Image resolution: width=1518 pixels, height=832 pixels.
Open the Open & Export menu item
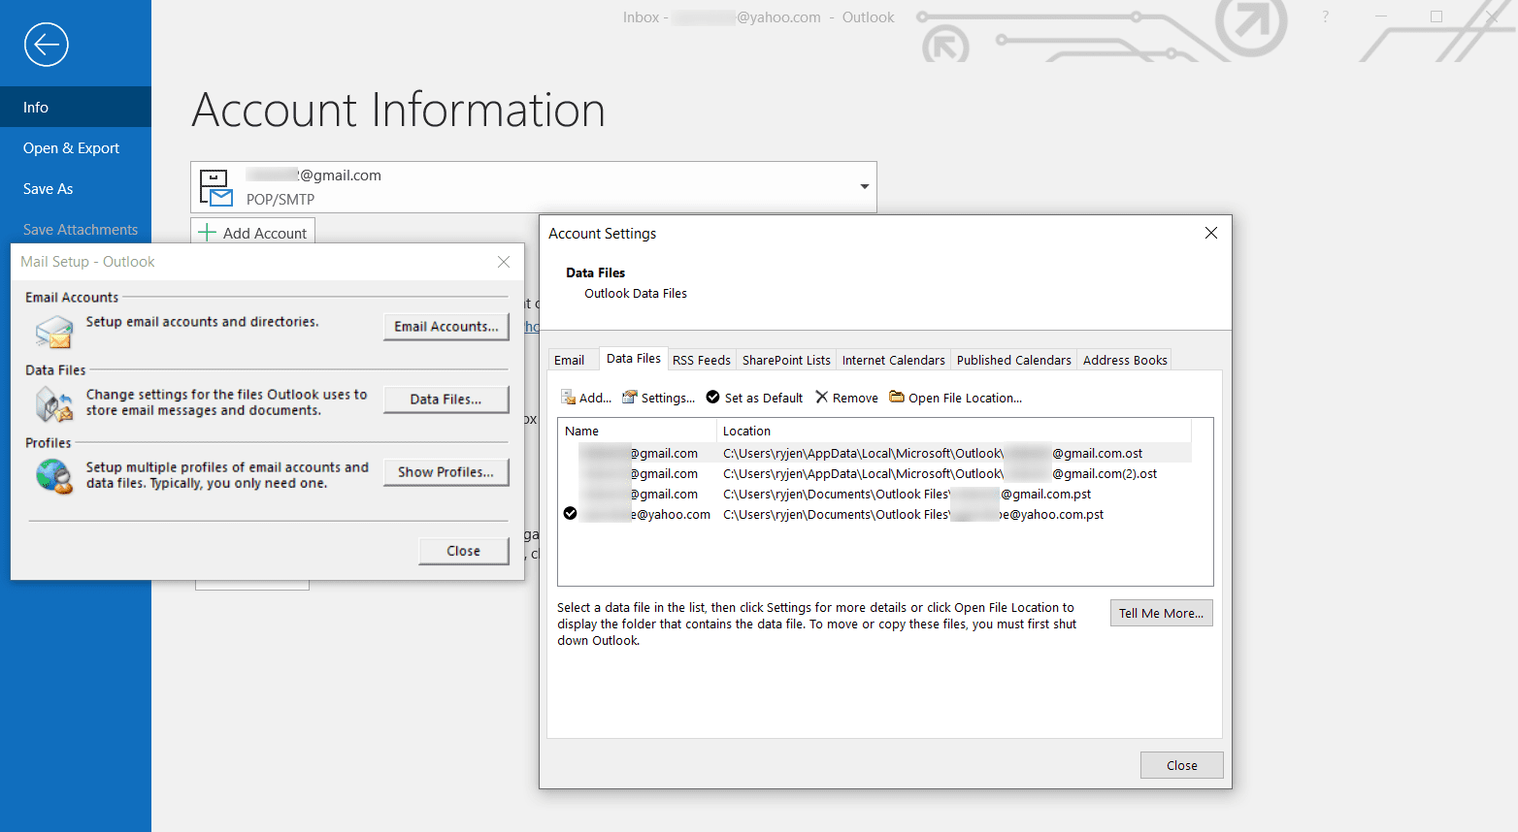tap(76, 147)
